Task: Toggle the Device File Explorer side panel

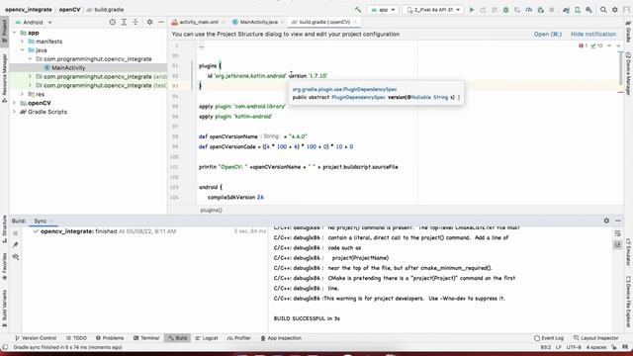Action: 628,301
